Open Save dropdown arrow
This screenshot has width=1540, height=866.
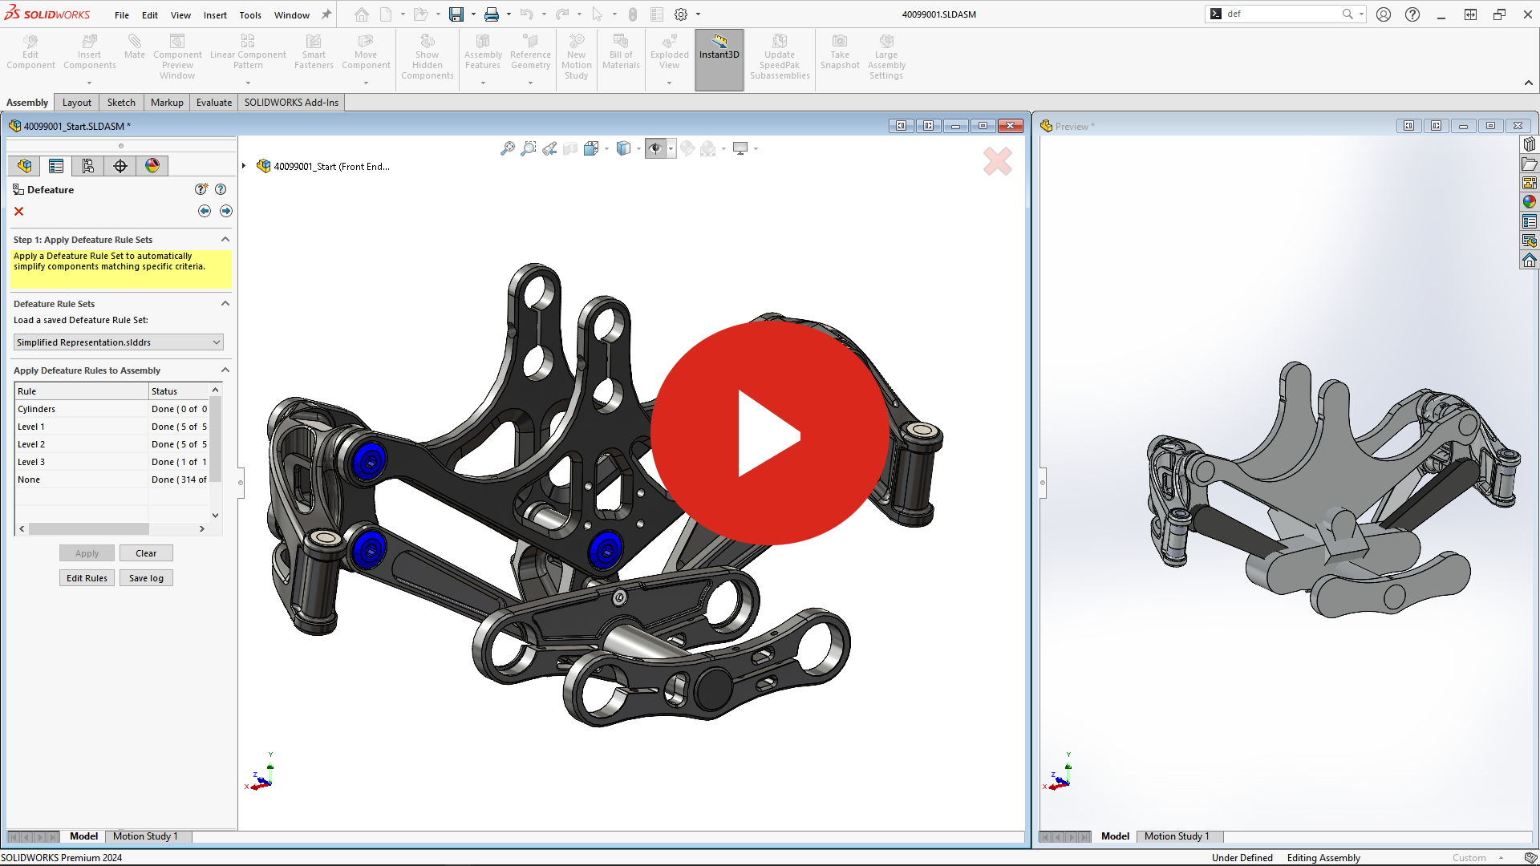coord(473,14)
